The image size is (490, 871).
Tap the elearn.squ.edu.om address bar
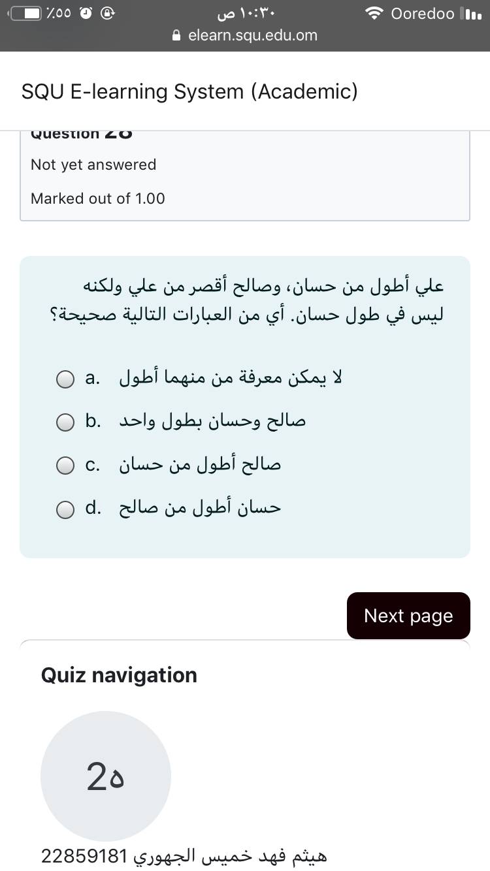tap(252, 36)
